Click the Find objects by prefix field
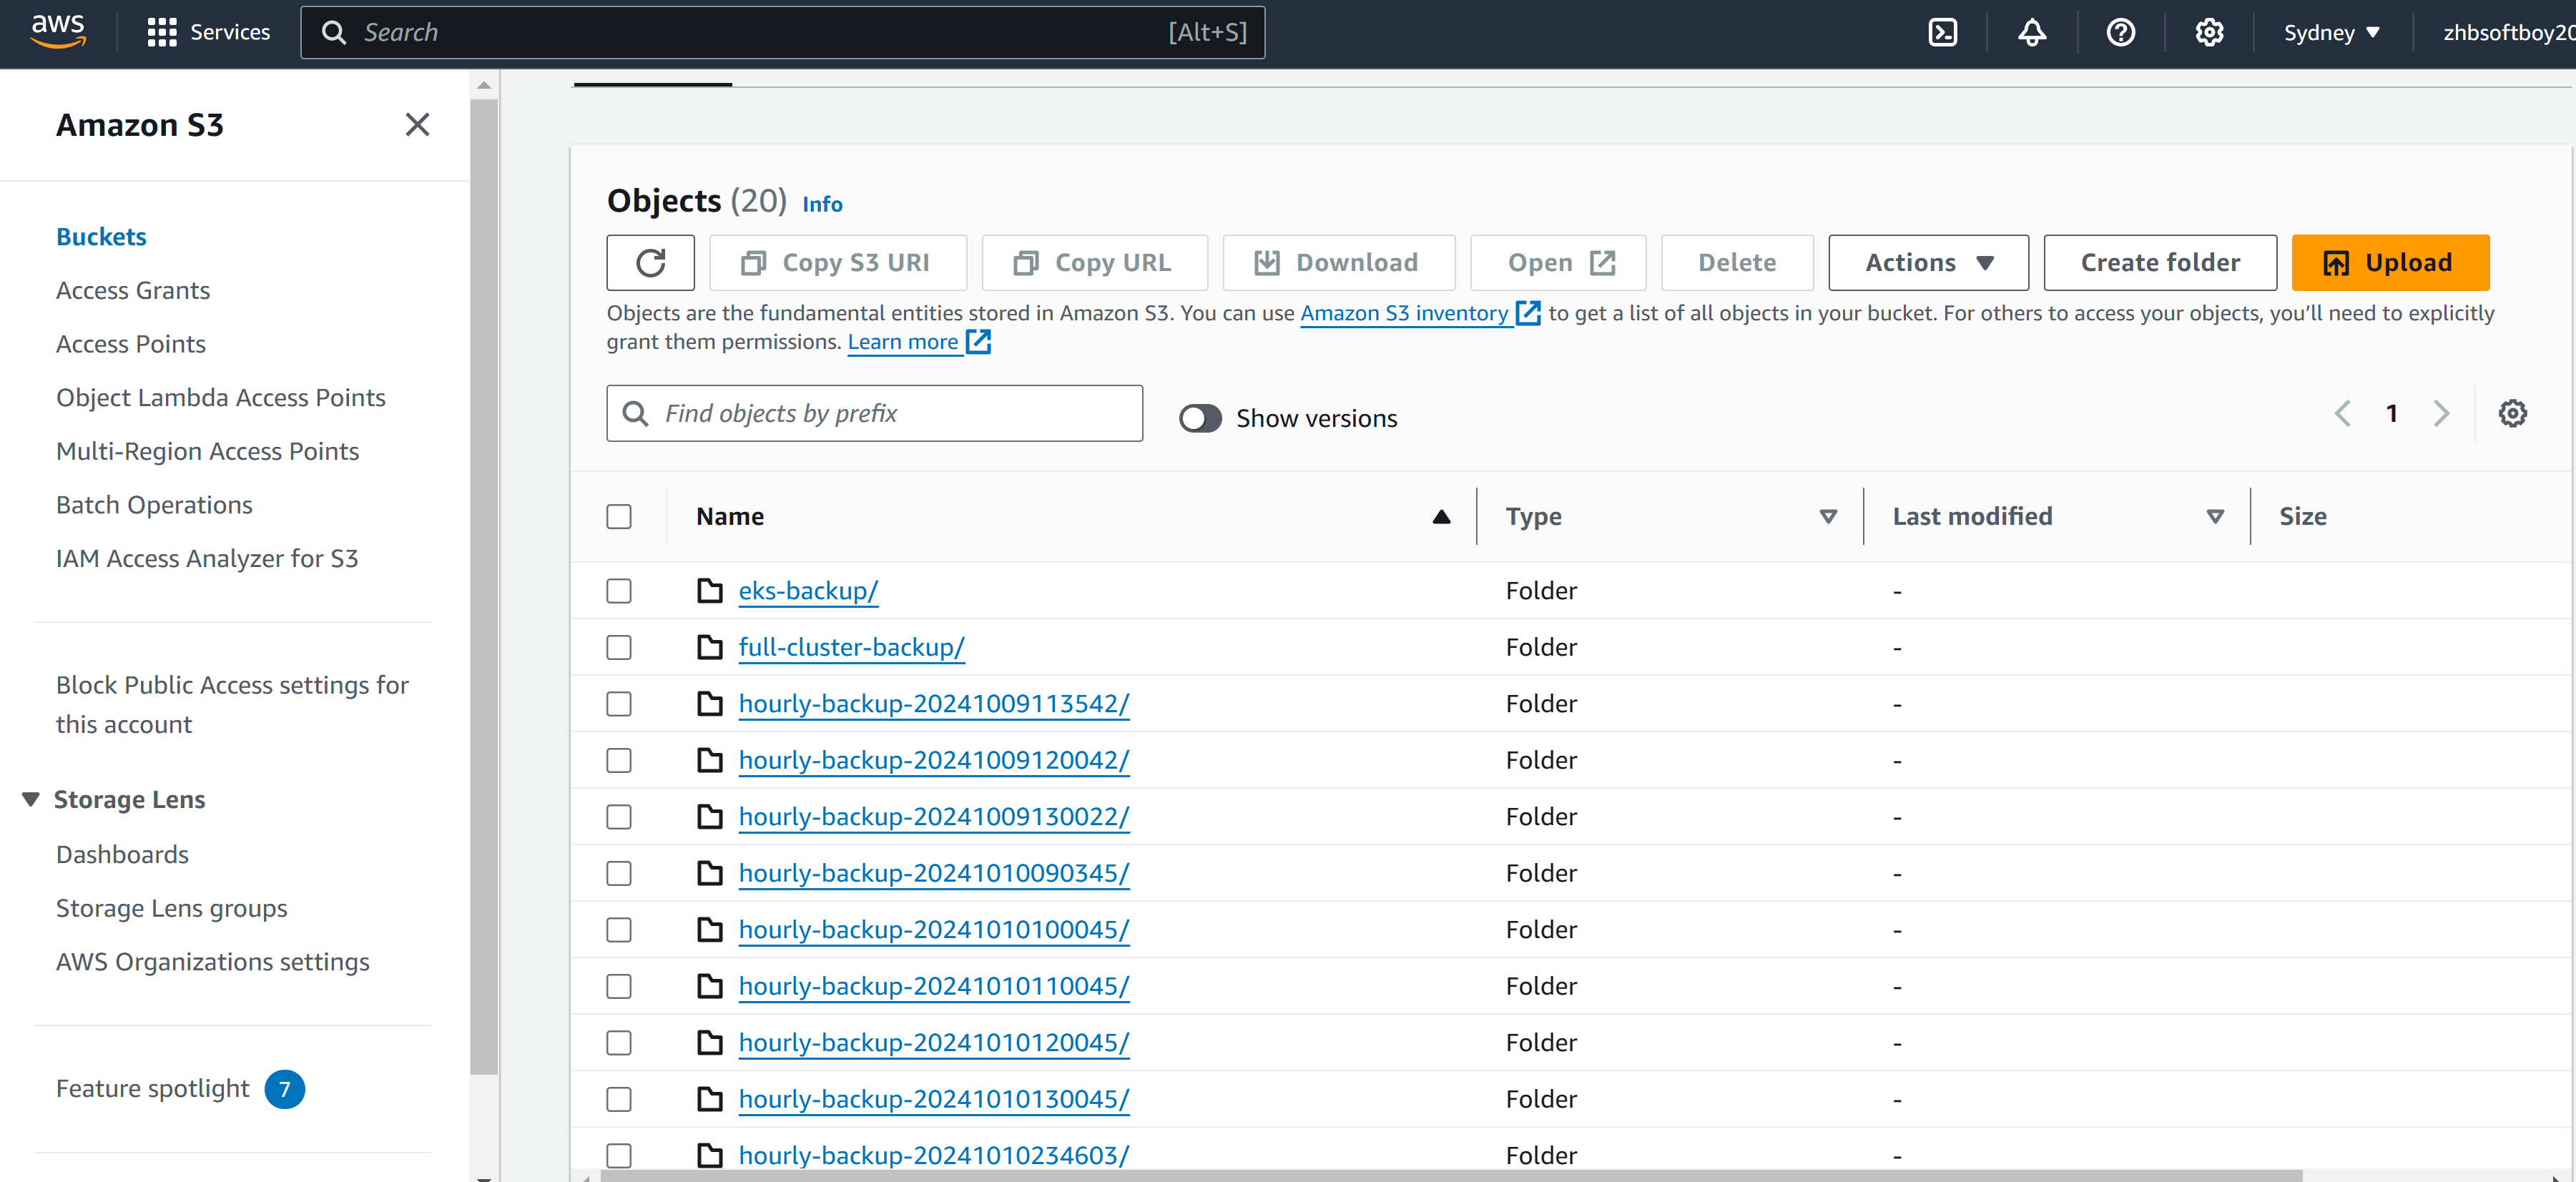 tap(874, 413)
